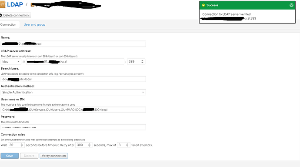
Task: Adjust the Retry after 300 stepper arrows
Action: coord(90,145)
